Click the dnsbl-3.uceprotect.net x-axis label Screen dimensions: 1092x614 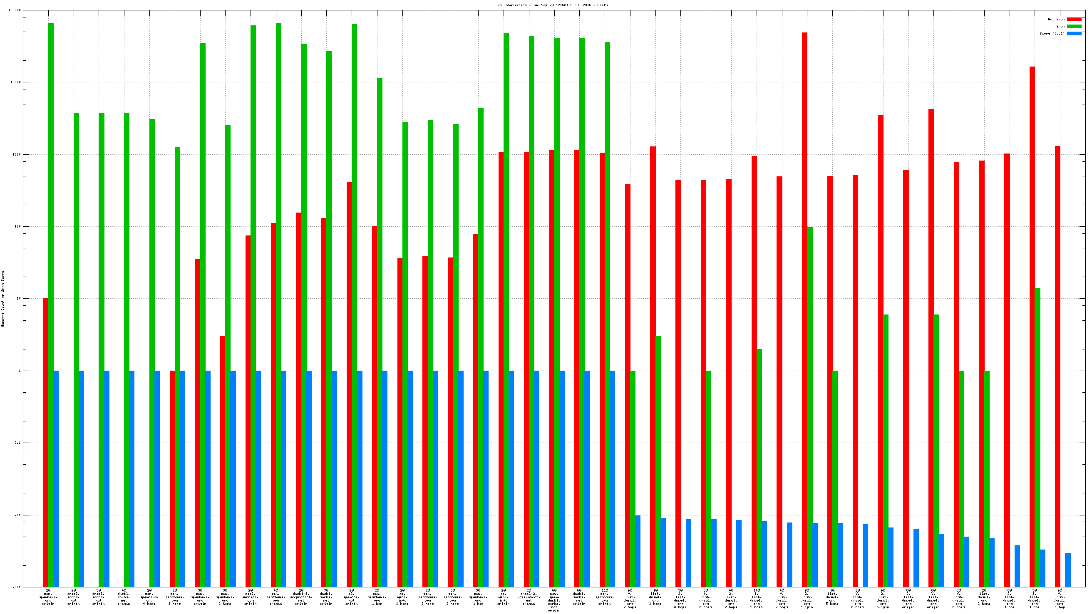point(301,597)
